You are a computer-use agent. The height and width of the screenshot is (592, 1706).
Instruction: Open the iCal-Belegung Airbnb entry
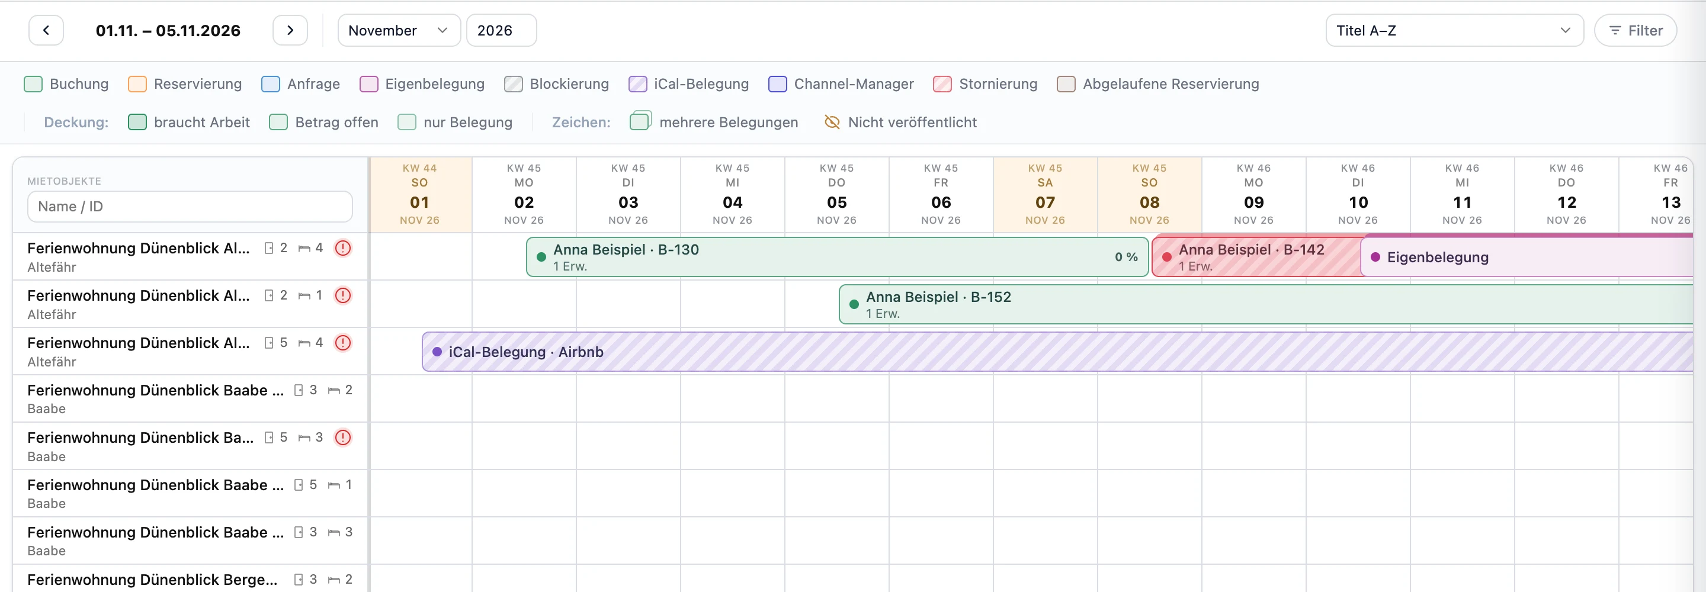[1057, 352]
